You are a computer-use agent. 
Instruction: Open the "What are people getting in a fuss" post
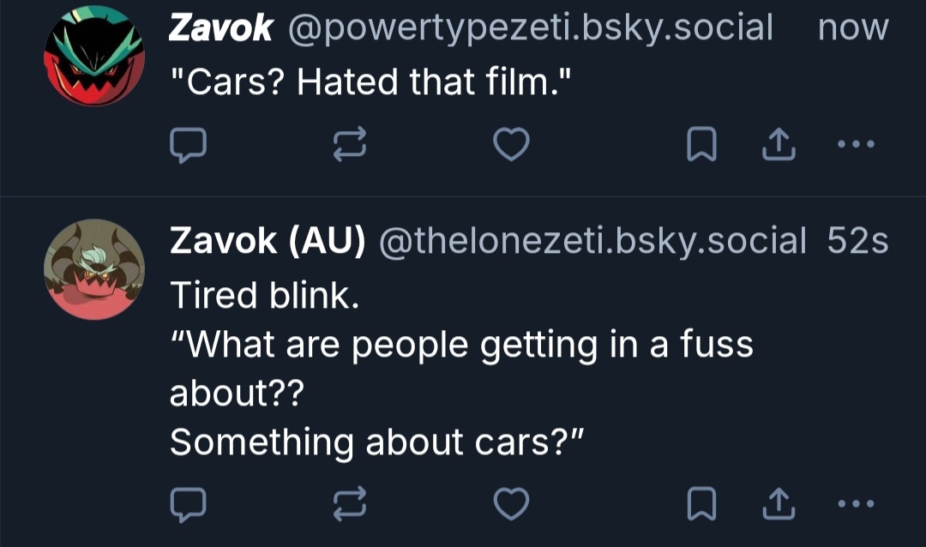click(461, 345)
